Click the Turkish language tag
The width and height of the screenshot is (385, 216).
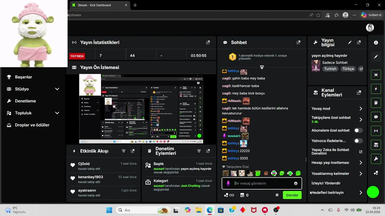[x=330, y=69]
